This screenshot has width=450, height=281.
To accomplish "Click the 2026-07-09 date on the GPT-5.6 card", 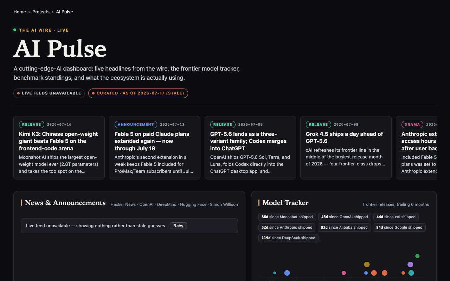I will click(x=250, y=124).
